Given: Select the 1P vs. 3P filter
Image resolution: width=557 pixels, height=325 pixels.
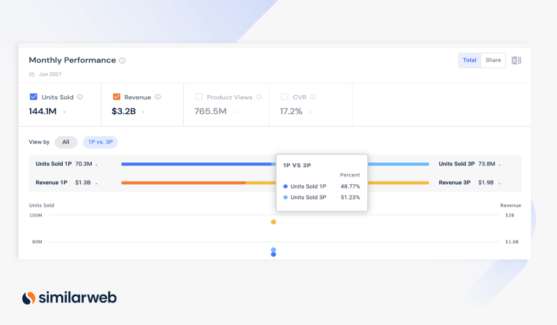Looking at the screenshot, I should (x=100, y=142).
